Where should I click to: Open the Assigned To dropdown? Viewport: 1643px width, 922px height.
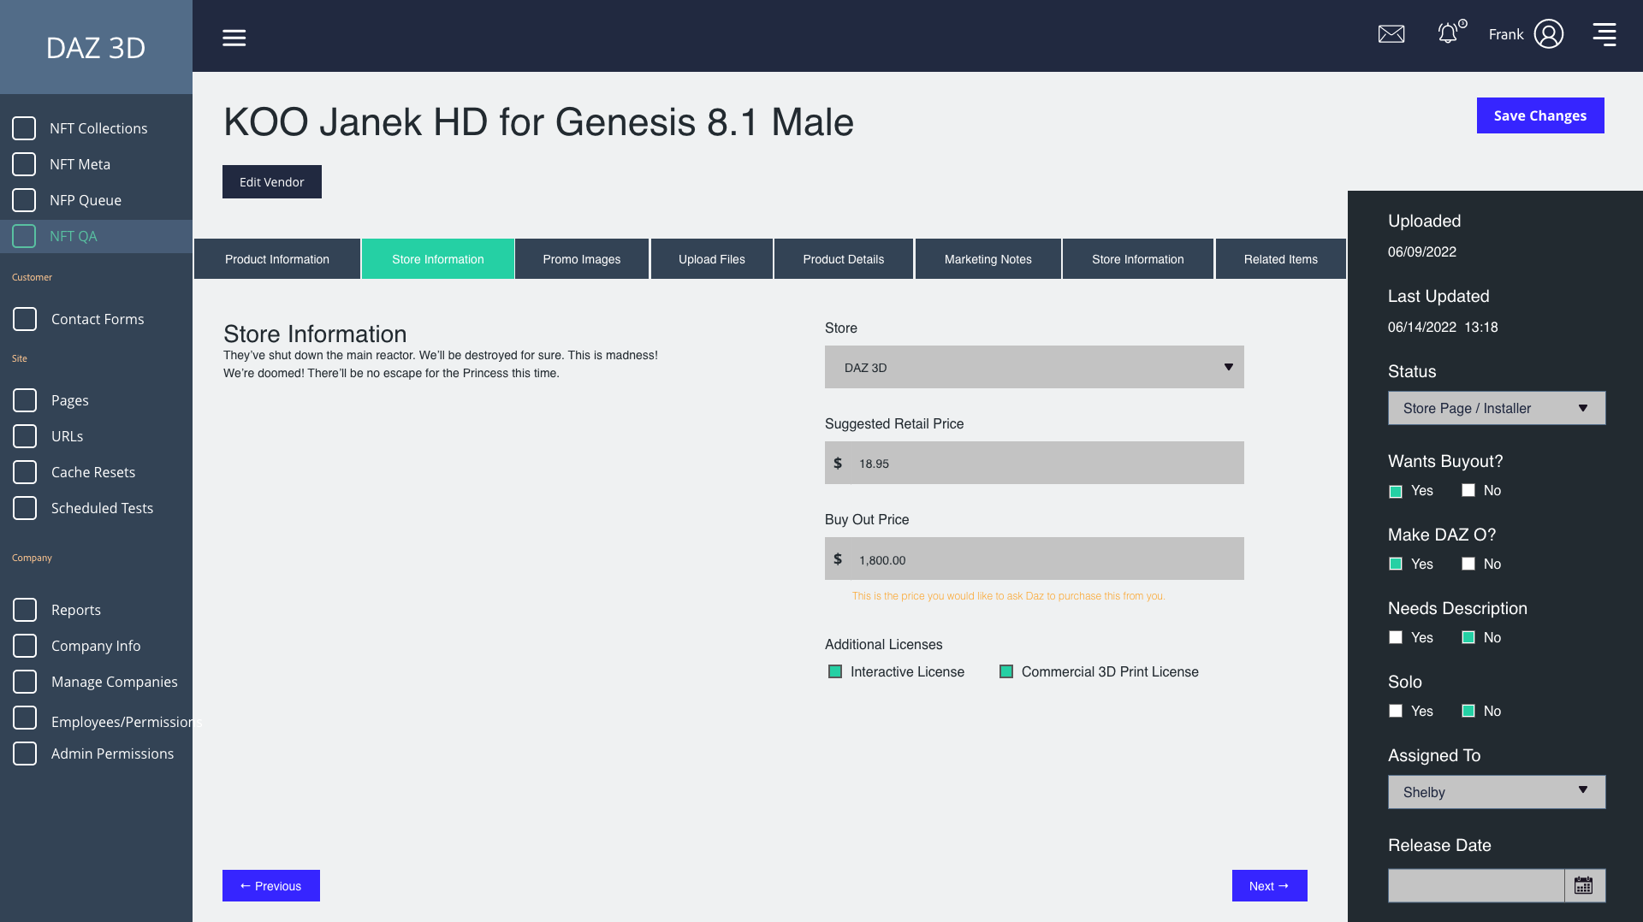1496,792
